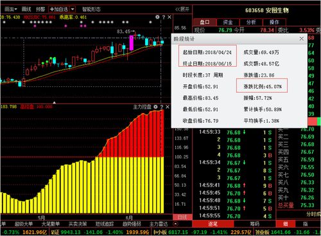This screenshot has height=236, width=321.
Task: Open settings gear of 主力控盘 indicator
Action: [x=155, y=107]
